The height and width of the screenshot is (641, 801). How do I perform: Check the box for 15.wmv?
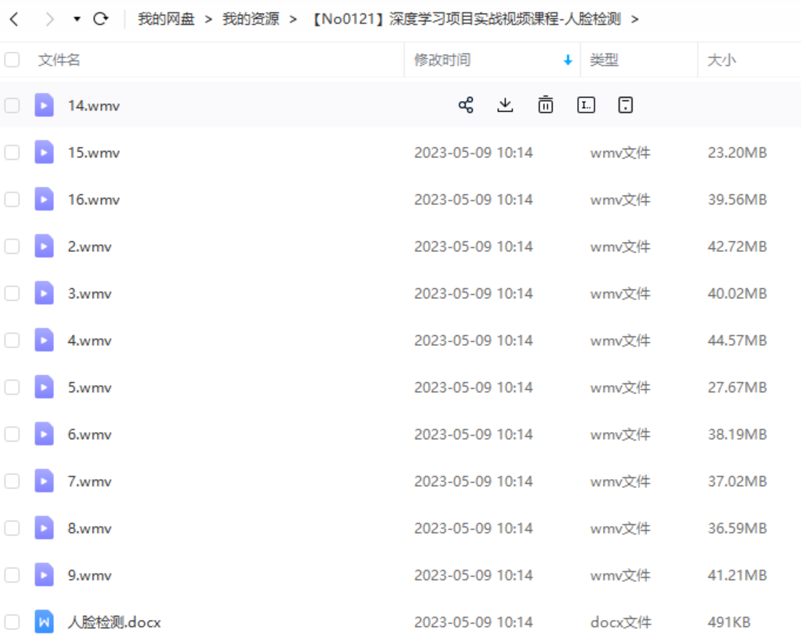coord(12,153)
